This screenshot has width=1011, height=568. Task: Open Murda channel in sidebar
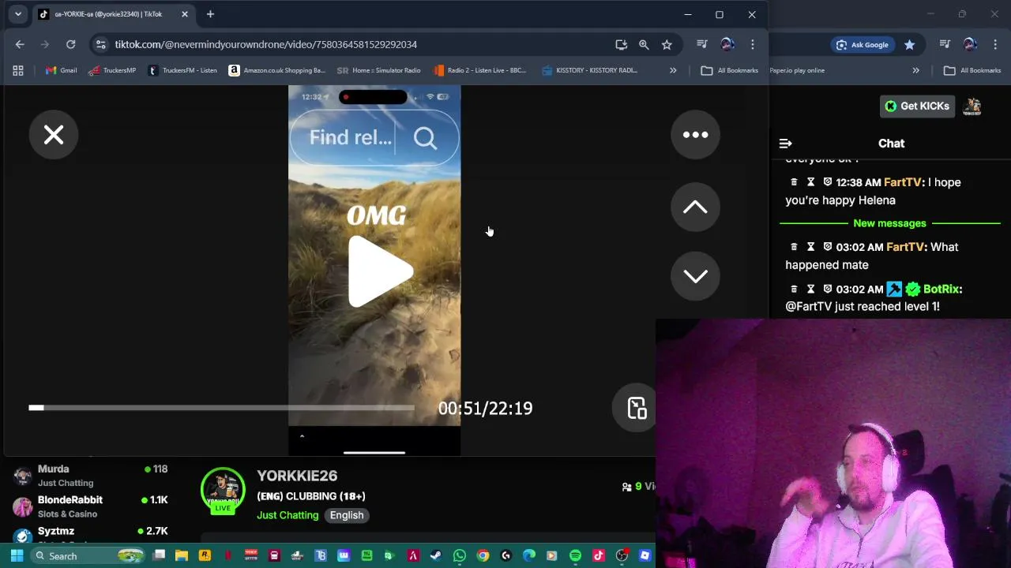tap(91, 475)
